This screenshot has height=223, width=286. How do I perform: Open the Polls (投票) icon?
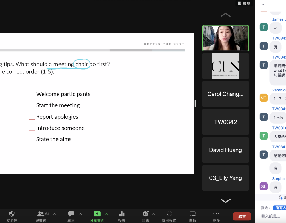(122, 214)
